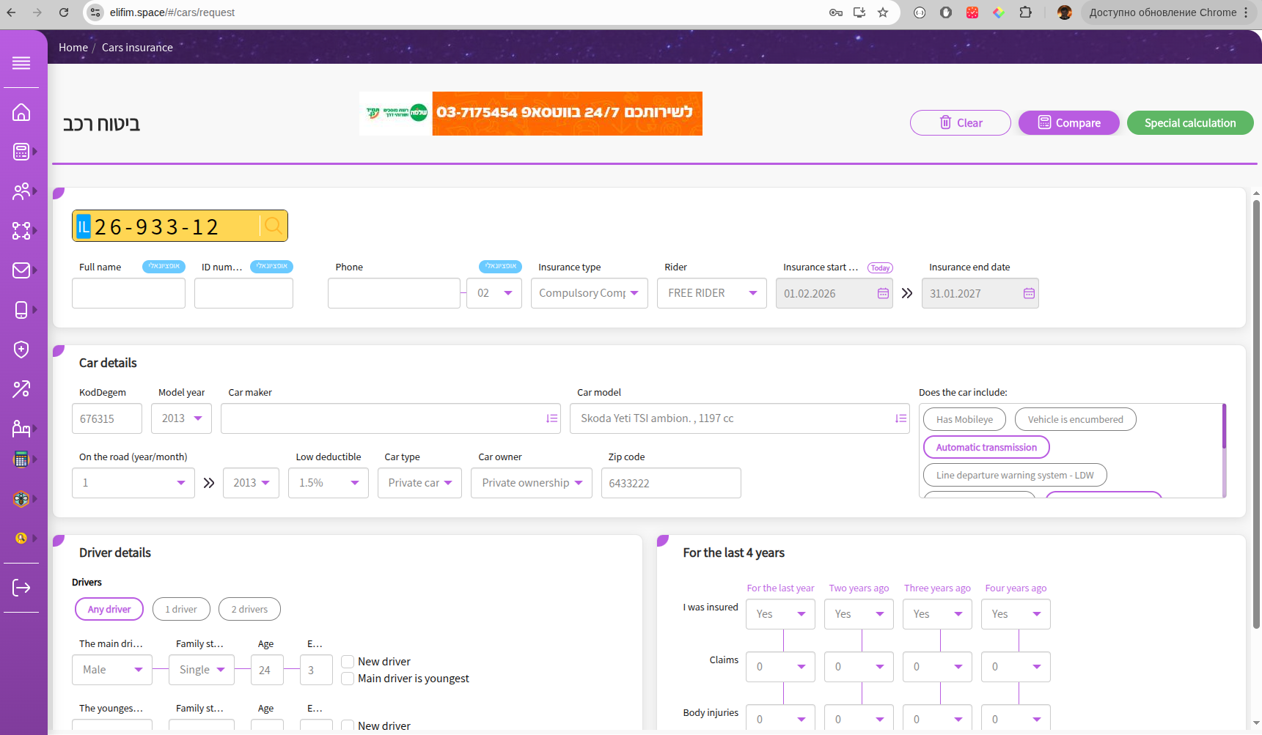The image size is (1262, 735).
Task: Click inside the Zip code field
Action: point(670,482)
